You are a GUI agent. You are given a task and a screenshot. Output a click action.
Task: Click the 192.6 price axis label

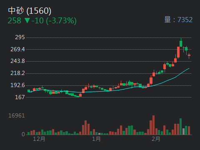pyautogui.click(x=17, y=85)
